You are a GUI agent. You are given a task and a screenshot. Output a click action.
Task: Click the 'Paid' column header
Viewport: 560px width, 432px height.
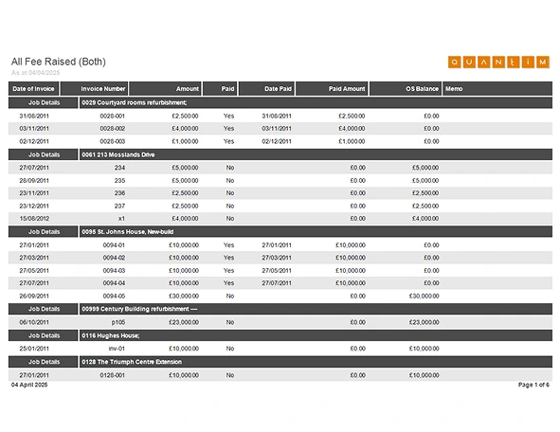(x=220, y=88)
